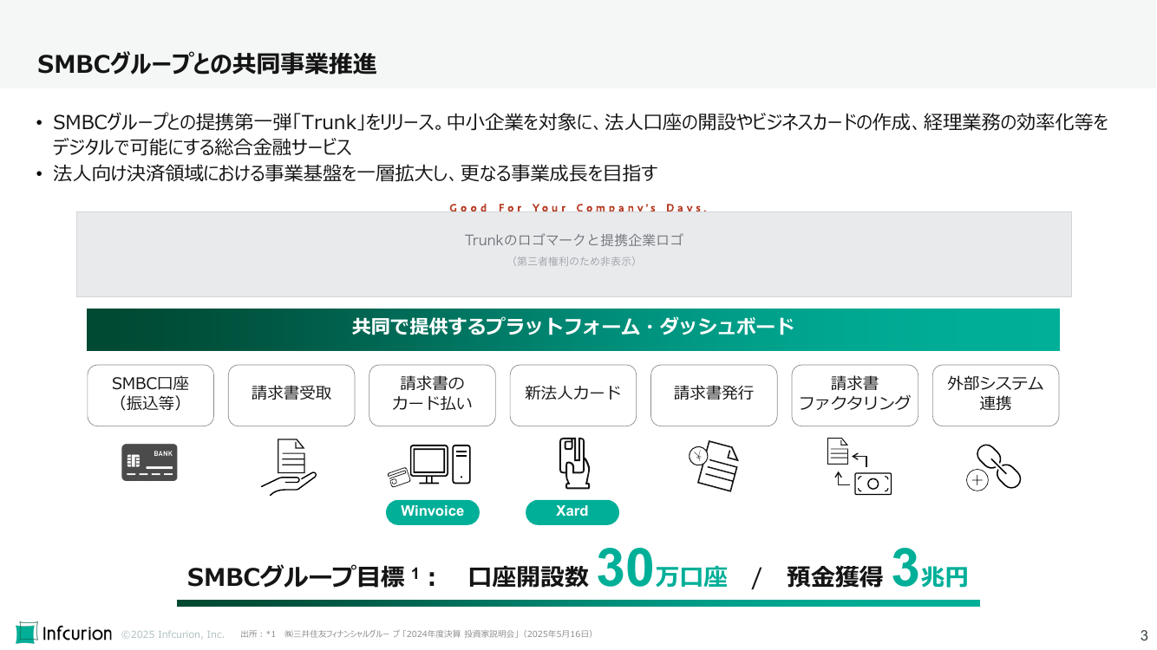Screen dimensions: 1157x650
Task: Click the 第三者権利のため非表示 note
Action: (x=574, y=261)
